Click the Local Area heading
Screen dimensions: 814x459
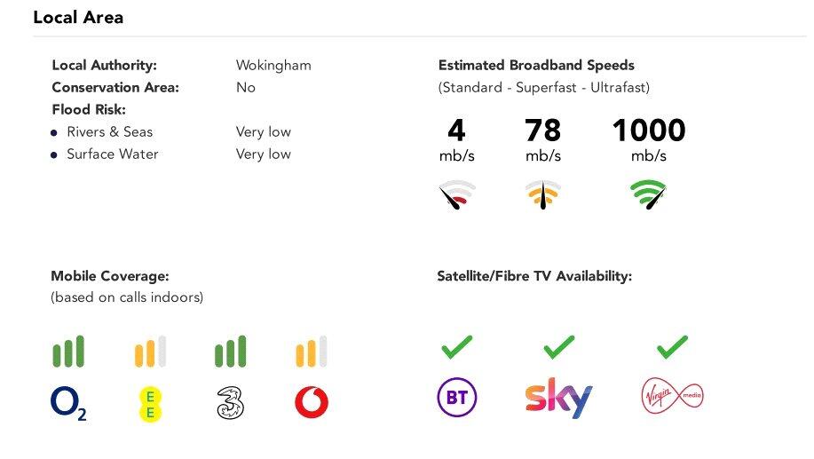[78, 17]
